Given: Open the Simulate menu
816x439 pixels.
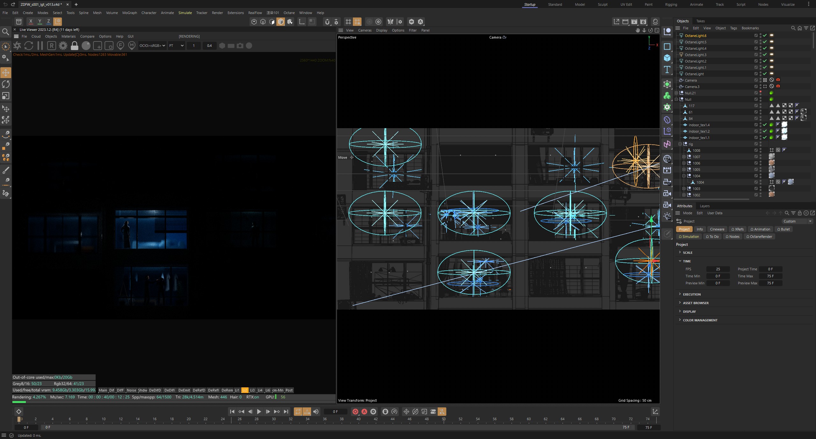Looking at the screenshot, I should (x=185, y=13).
